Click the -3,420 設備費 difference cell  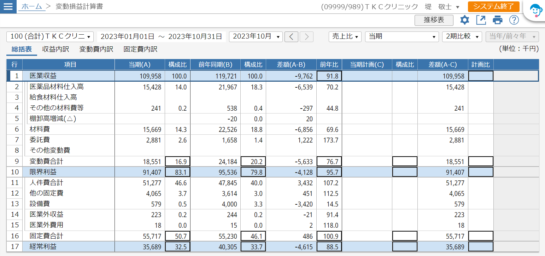point(291,204)
